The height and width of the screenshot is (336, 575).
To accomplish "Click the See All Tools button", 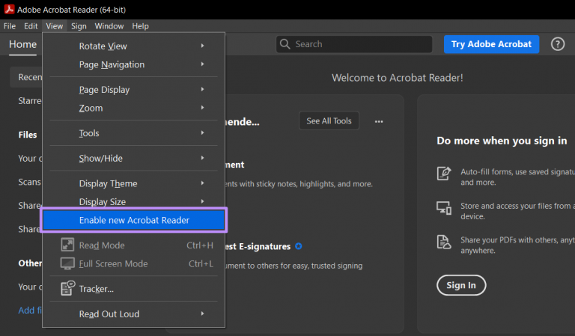I will pyautogui.click(x=329, y=121).
